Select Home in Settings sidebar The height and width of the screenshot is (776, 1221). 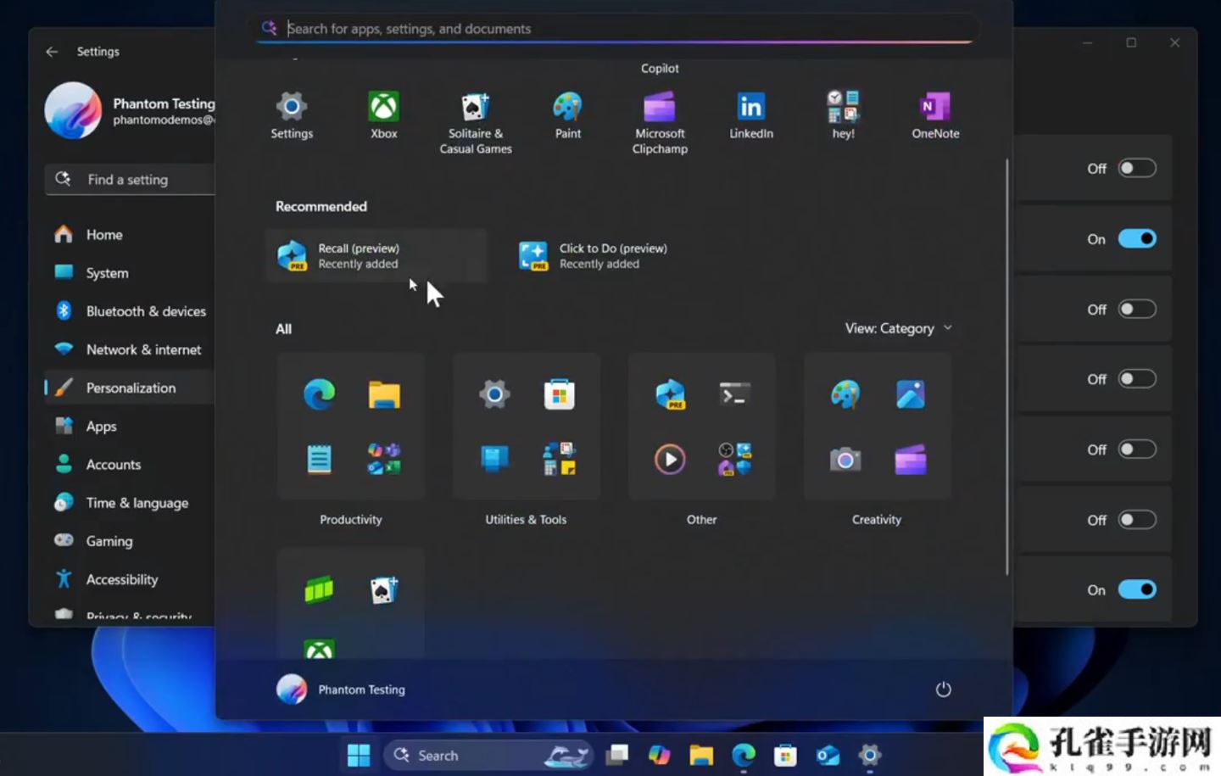(129, 234)
